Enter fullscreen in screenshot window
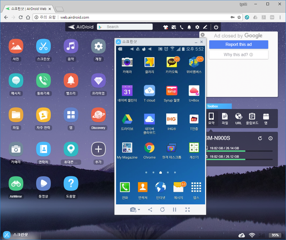Image resolution: width=286 pixels, height=240 pixels. coord(187,210)
